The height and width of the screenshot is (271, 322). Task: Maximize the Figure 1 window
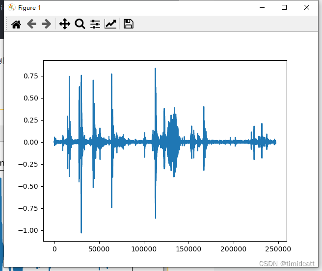click(284, 7)
